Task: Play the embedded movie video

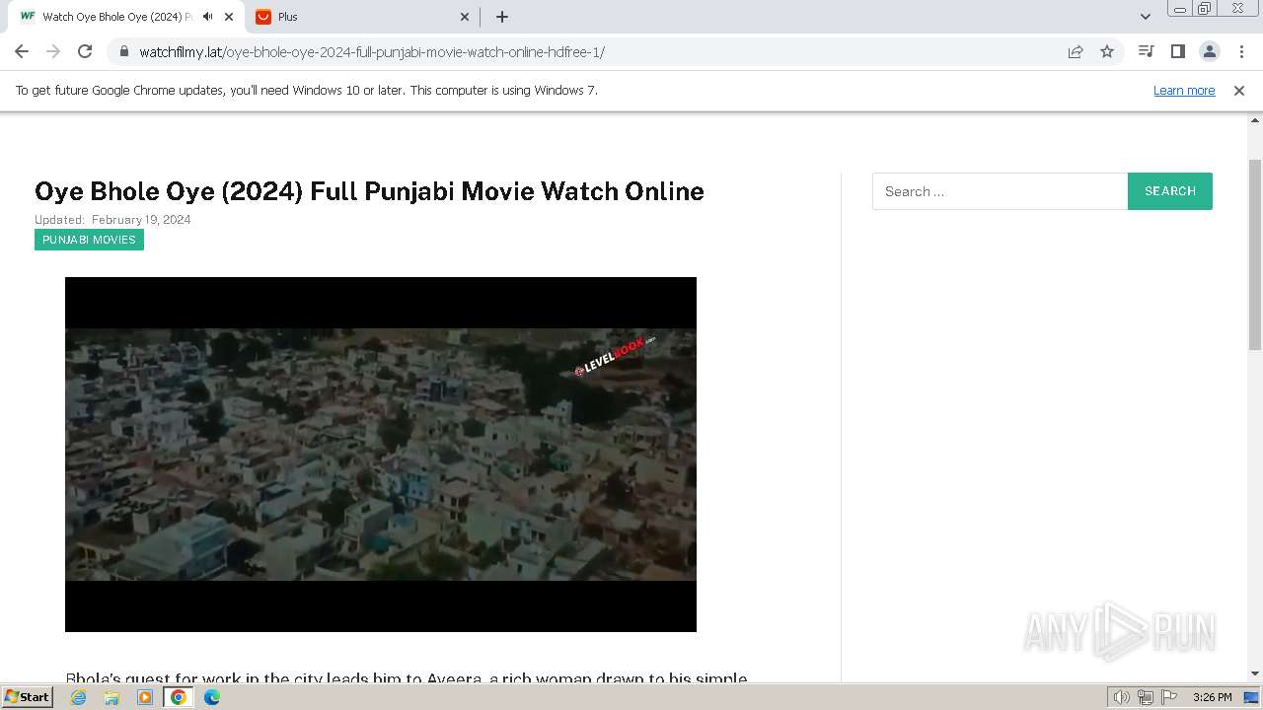Action: [x=381, y=455]
